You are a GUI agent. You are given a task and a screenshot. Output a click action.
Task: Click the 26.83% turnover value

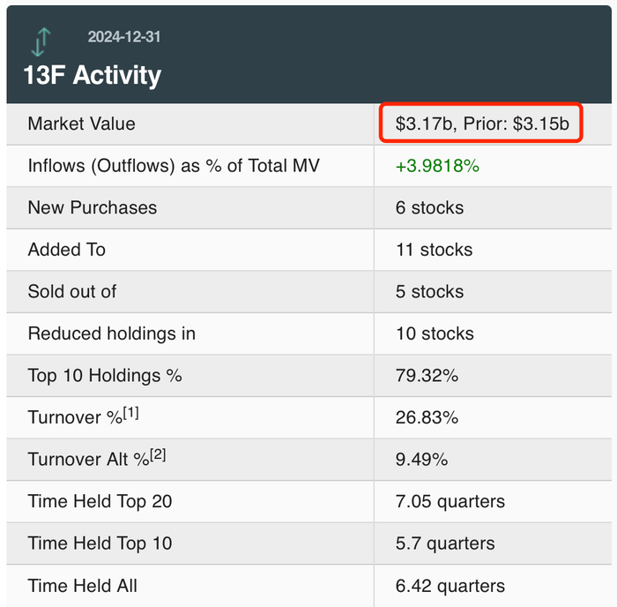click(427, 417)
